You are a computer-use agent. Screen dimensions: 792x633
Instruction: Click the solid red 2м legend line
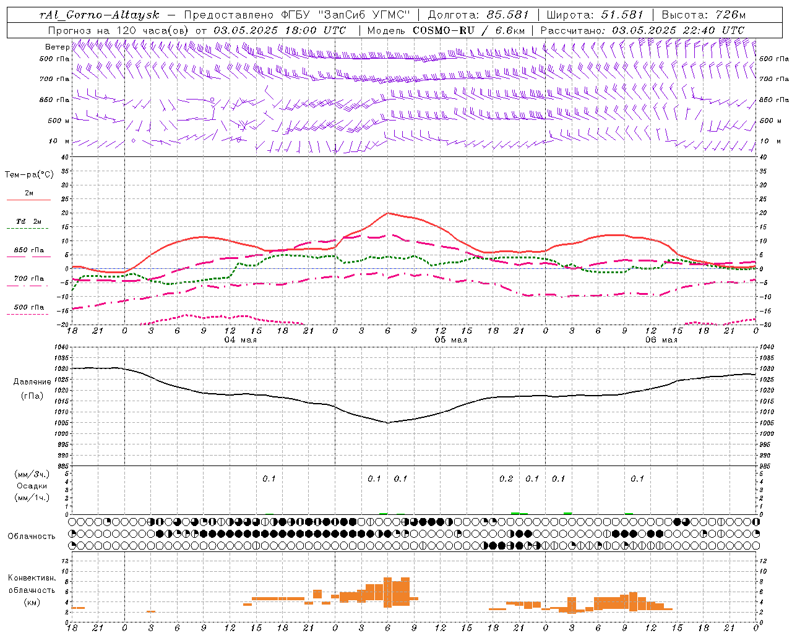click(28, 200)
